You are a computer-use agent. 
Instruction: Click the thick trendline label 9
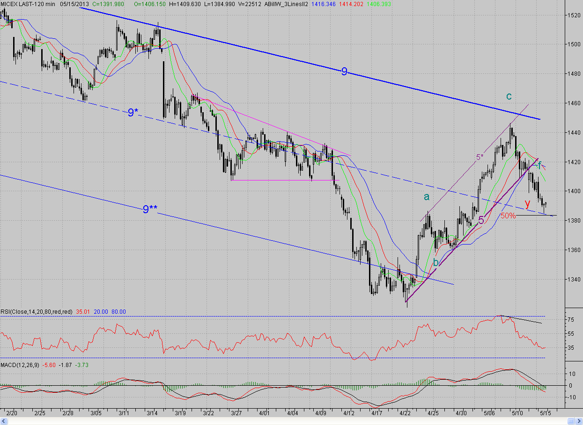point(344,72)
